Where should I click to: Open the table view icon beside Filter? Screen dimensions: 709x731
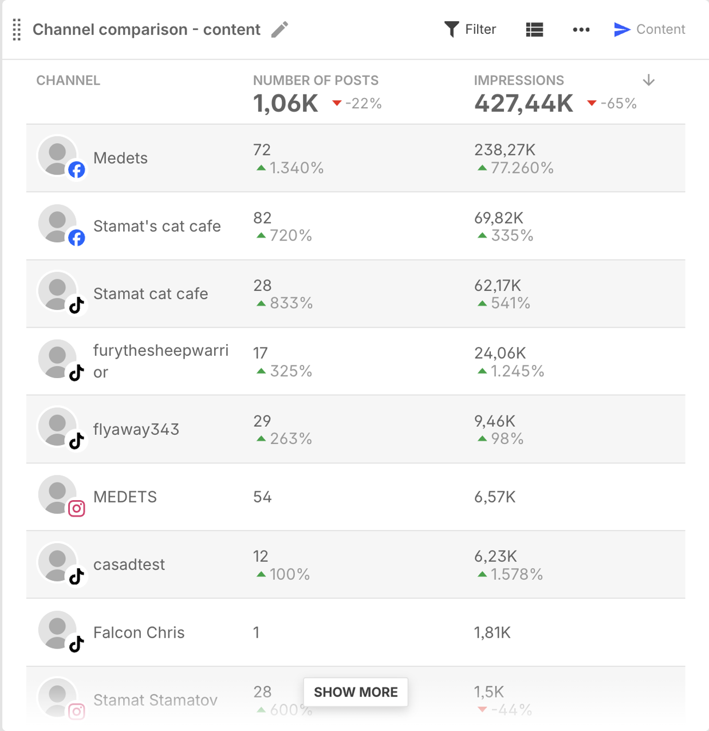[534, 29]
